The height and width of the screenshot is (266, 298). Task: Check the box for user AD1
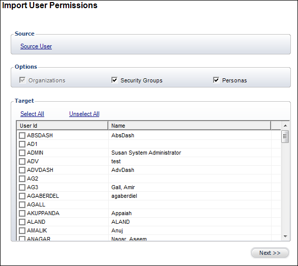[22, 144]
